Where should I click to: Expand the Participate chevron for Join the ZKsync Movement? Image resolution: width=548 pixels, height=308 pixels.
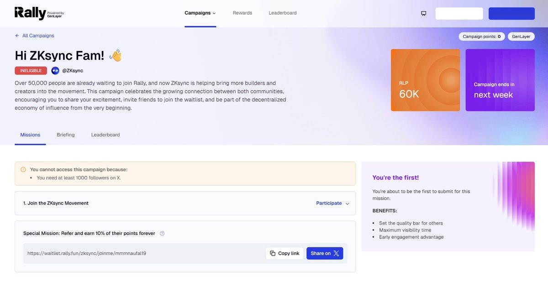click(x=347, y=204)
